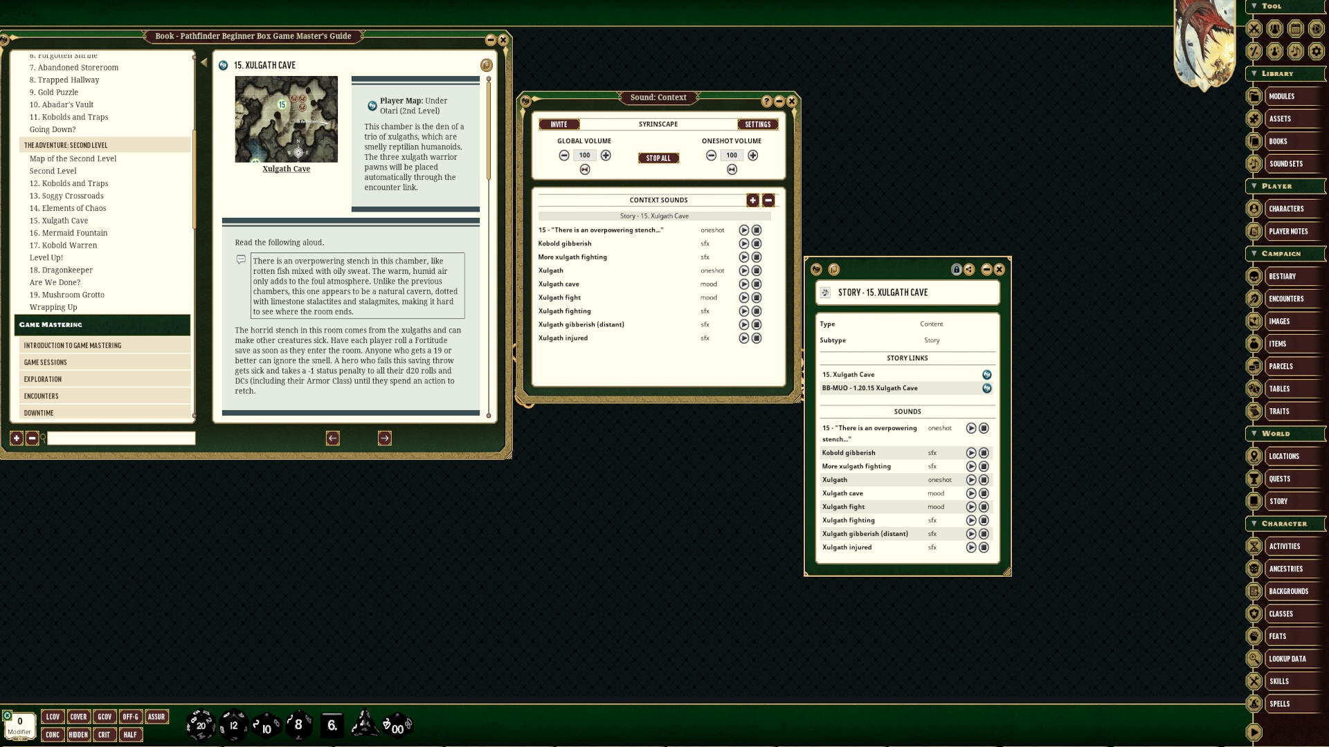Open the Modules library icon
Viewport: 1329px width, 747px height.
pyautogui.click(x=1256, y=96)
